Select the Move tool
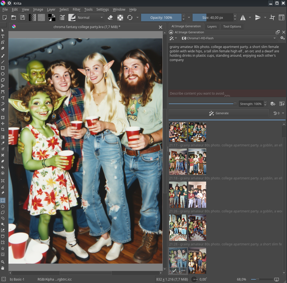This screenshot has height=283, width=287. 3,124
